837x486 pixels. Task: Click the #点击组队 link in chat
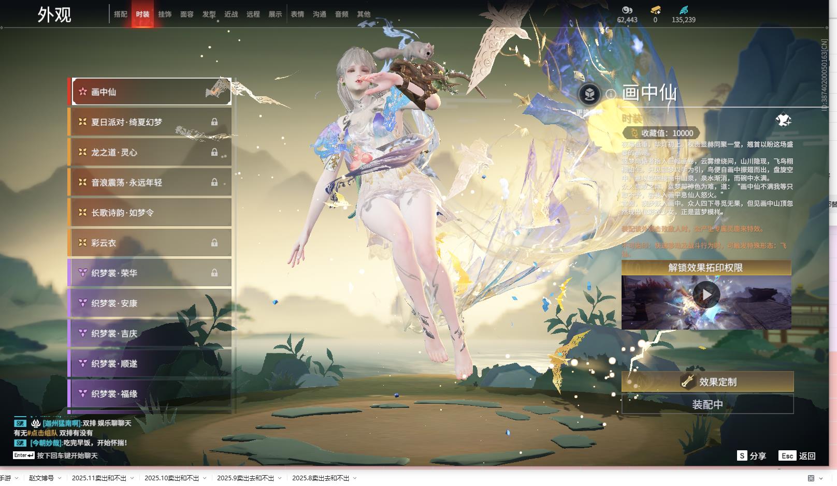42,433
